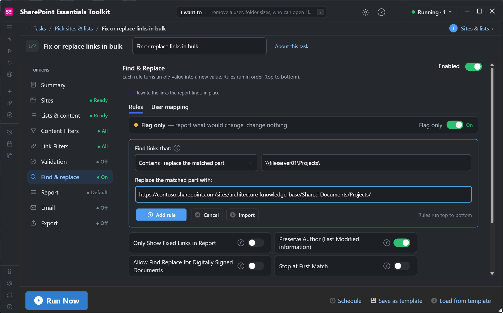Open the Summary option

coord(70,85)
